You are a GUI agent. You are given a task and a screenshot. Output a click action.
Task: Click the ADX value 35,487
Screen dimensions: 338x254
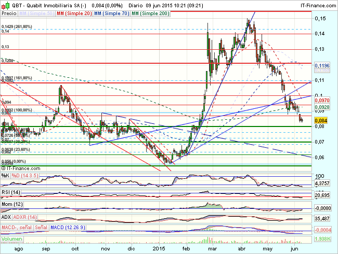coord(322,219)
